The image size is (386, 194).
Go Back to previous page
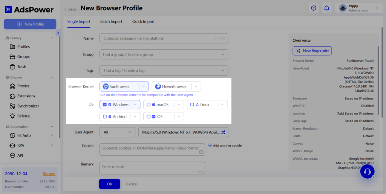pyautogui.click(x=70, y=9)
